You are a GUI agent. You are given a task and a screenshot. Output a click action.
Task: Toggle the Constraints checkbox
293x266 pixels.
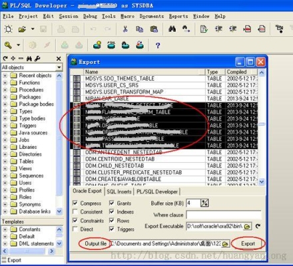tap(75, 221)
